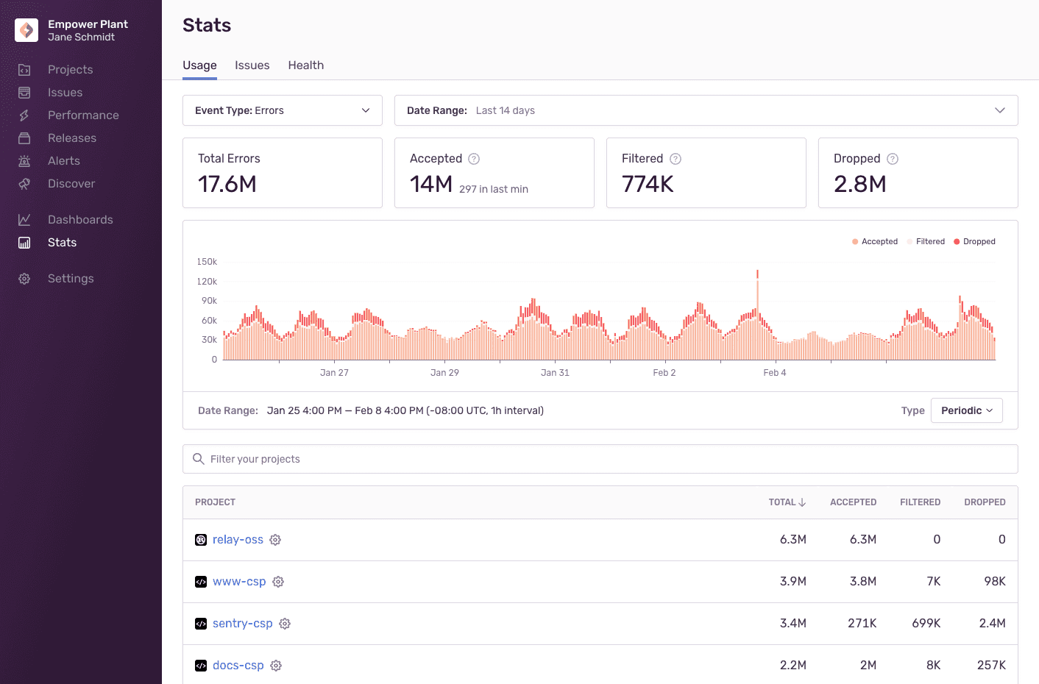Toggle the Dropped series in chart legend
1039x684 pixels.
974,241
